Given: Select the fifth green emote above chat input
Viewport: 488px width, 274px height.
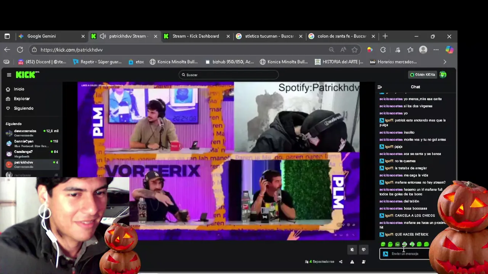Looking at the screenshot, I should (x=412, y=244).
